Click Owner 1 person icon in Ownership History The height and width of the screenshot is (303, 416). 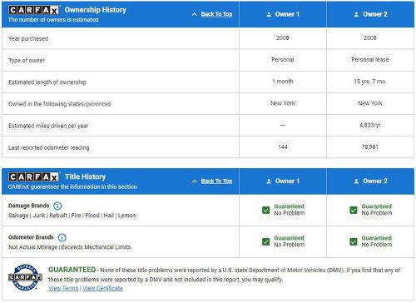(269, 14)
